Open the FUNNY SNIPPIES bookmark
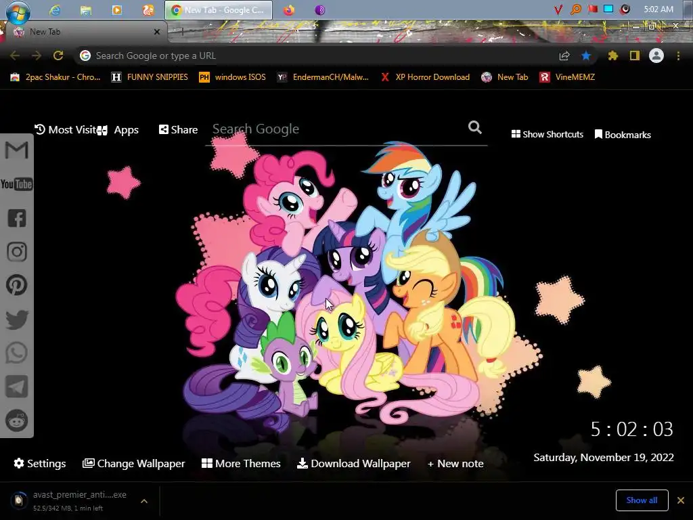Image resolution: width=693 pixels, height=520 pixels. tap(150, 77)
